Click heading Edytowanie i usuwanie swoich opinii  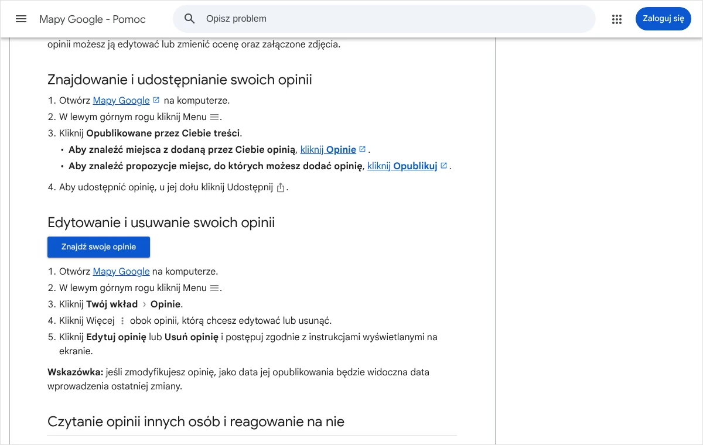161,222
